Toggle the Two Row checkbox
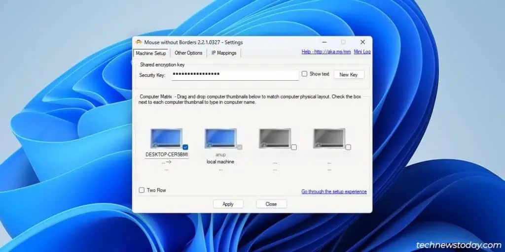 [142, 190]
